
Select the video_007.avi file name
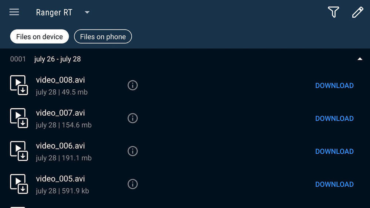[x=60, y=113]
